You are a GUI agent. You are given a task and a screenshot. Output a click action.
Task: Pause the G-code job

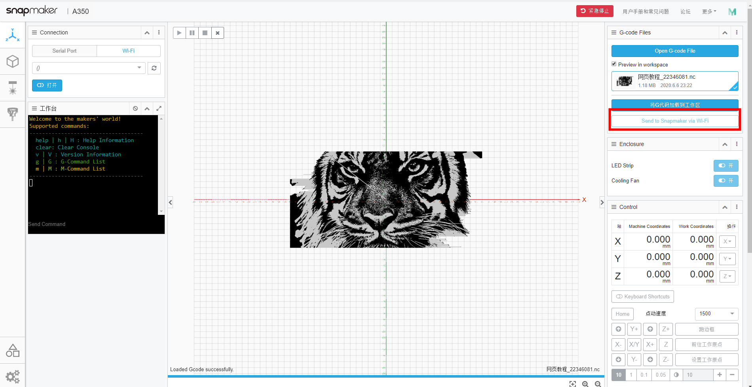(x=192, y=33)
